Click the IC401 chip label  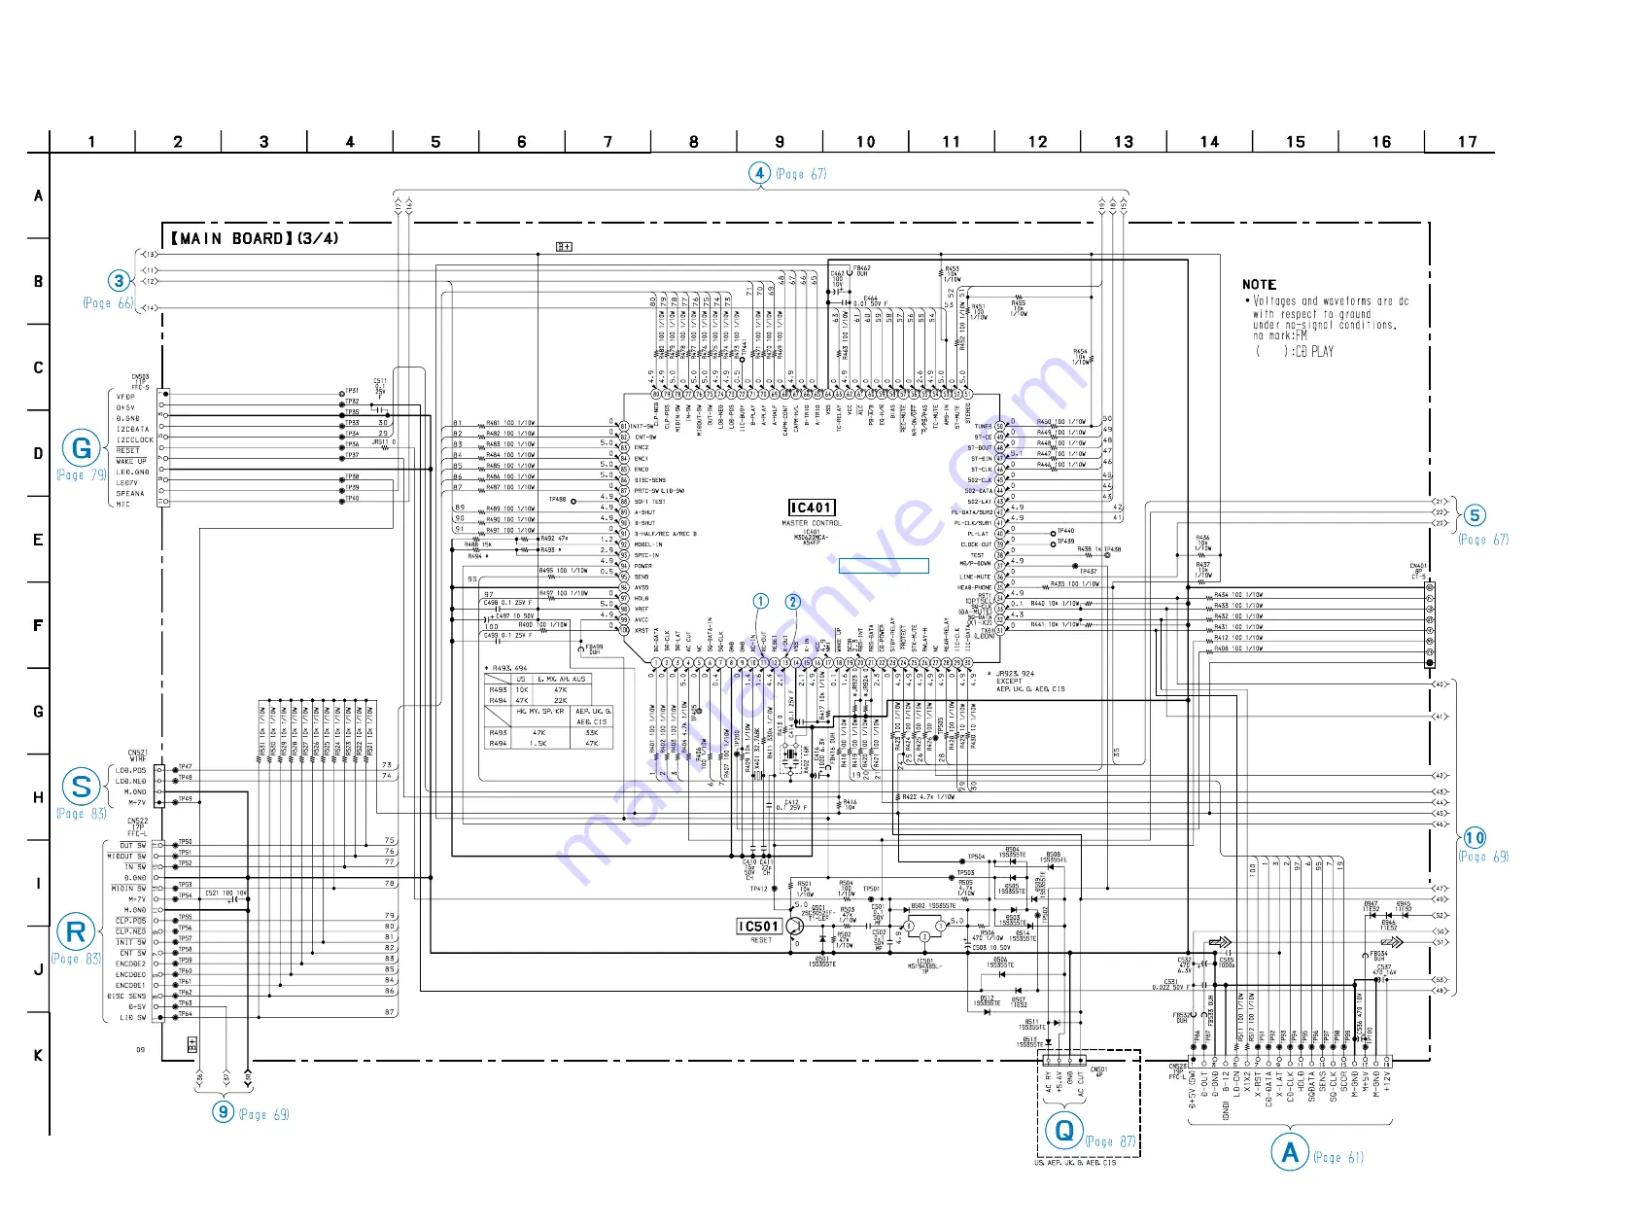pos(812,508)
